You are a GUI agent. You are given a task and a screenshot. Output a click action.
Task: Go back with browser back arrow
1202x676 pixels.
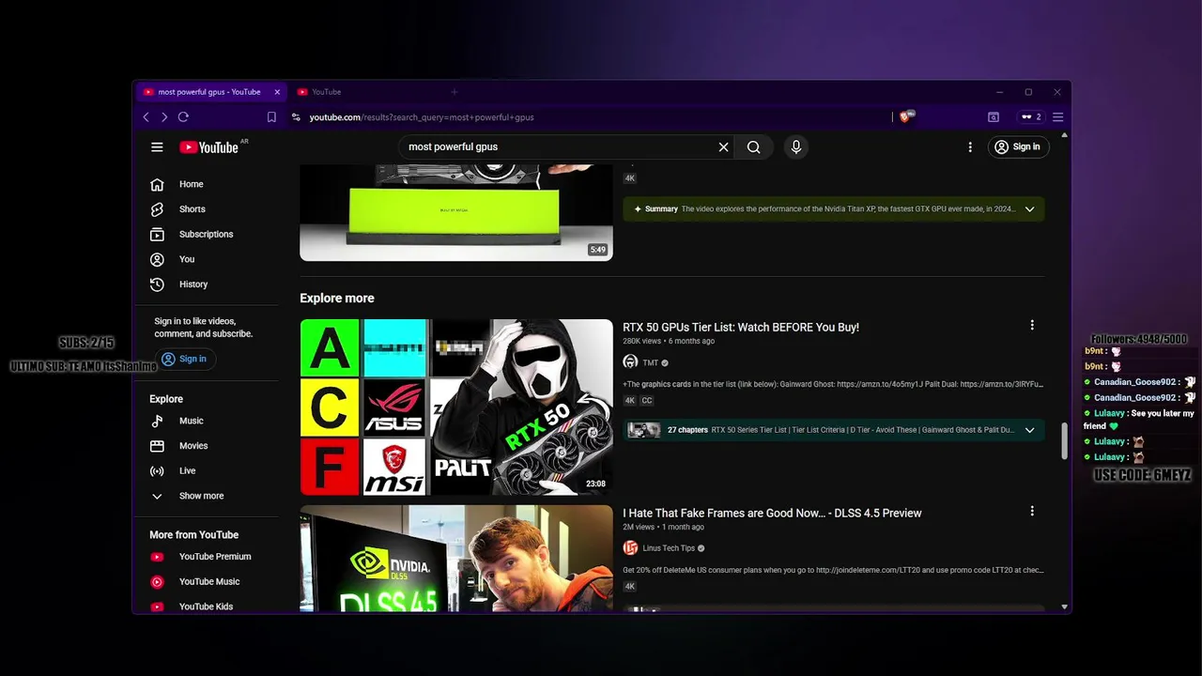146,117
